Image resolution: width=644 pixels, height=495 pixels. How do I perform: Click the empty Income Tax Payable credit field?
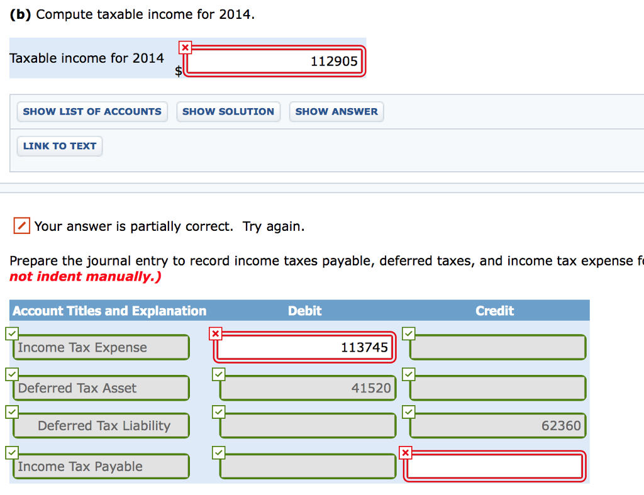tap(494, 466)
